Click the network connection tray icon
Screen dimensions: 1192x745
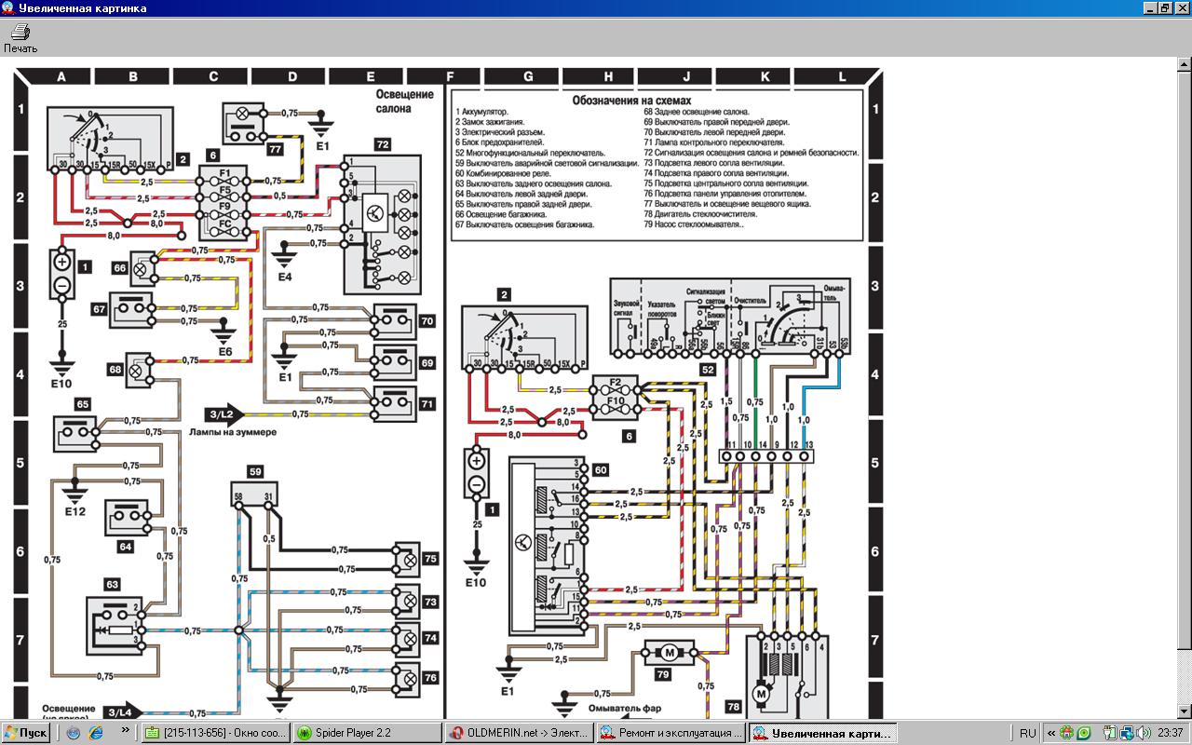click(x=1127, y=733)
